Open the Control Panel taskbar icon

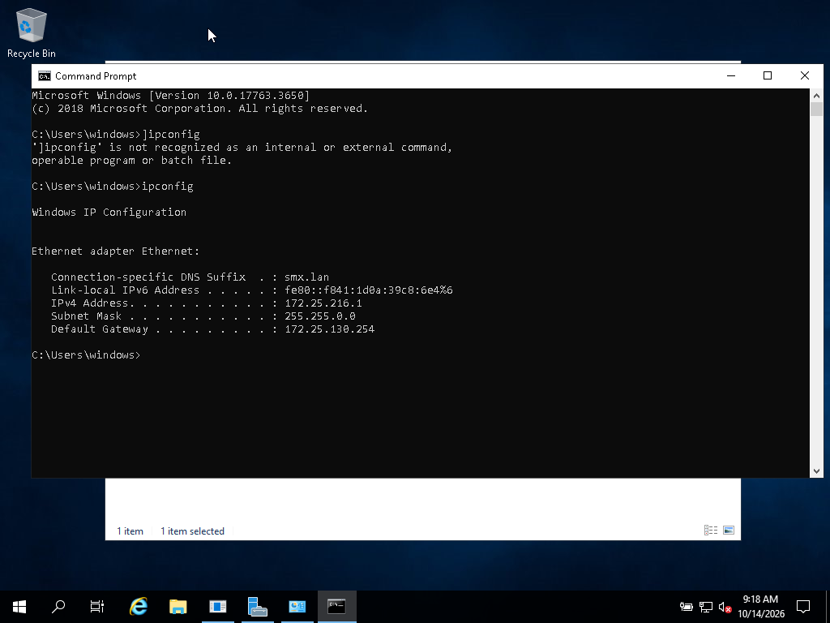(x=297, y=607)
